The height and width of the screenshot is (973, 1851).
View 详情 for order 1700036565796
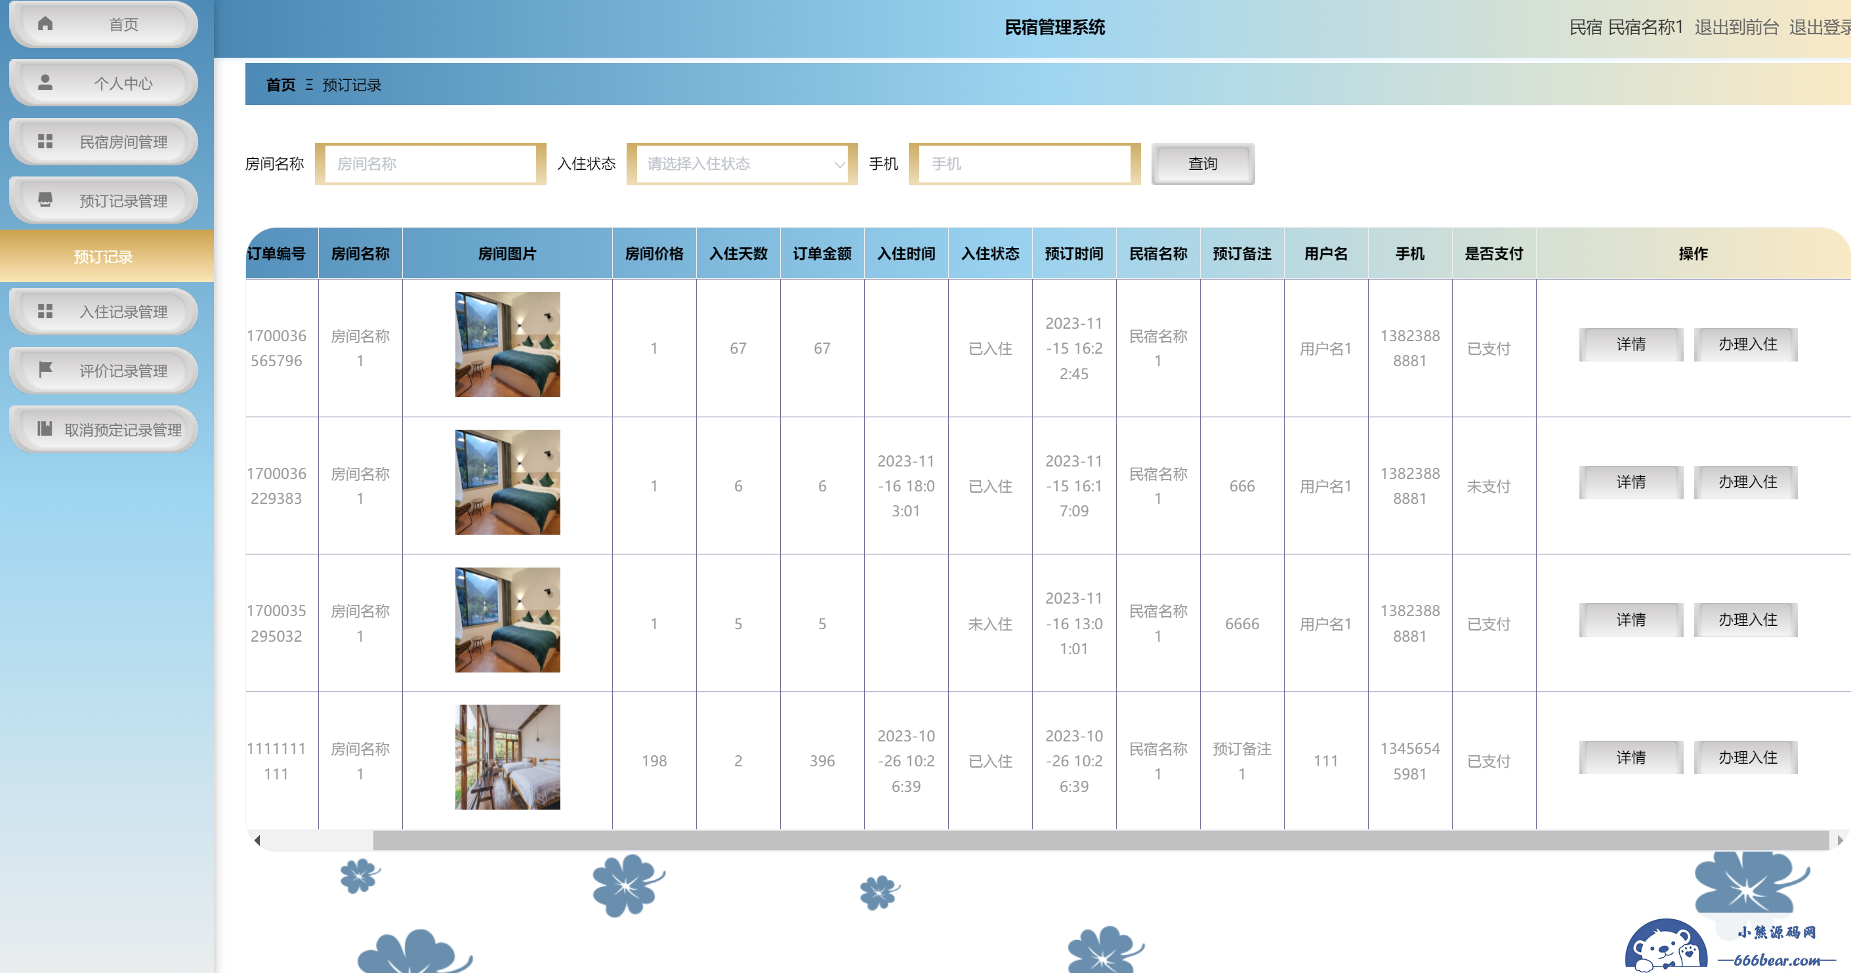click(1631, 344)
